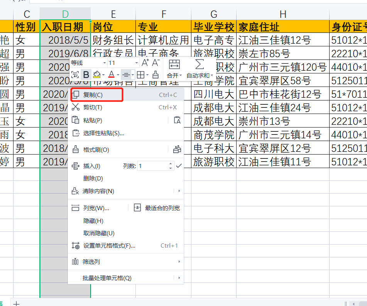The image size is (367, 306).
Task: Click cell 四川电大
Action: pyautogui.click(x=214, y=94)
